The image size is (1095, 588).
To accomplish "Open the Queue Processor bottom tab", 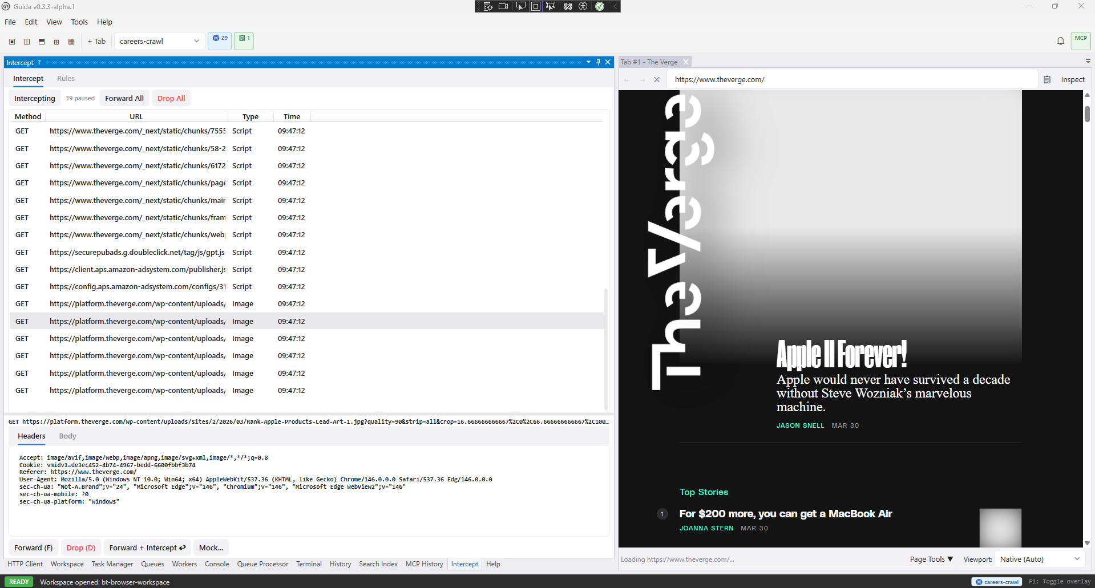I will [262, 564].
